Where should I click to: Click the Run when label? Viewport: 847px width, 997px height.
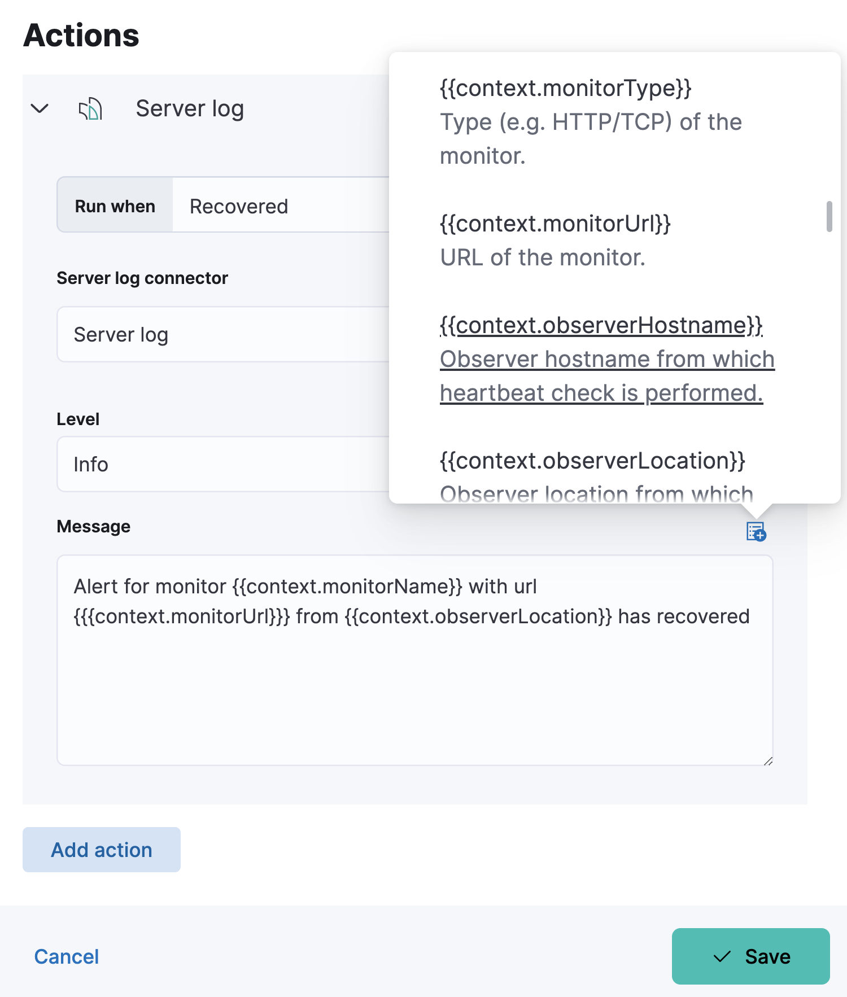click(x=115, y=206)
